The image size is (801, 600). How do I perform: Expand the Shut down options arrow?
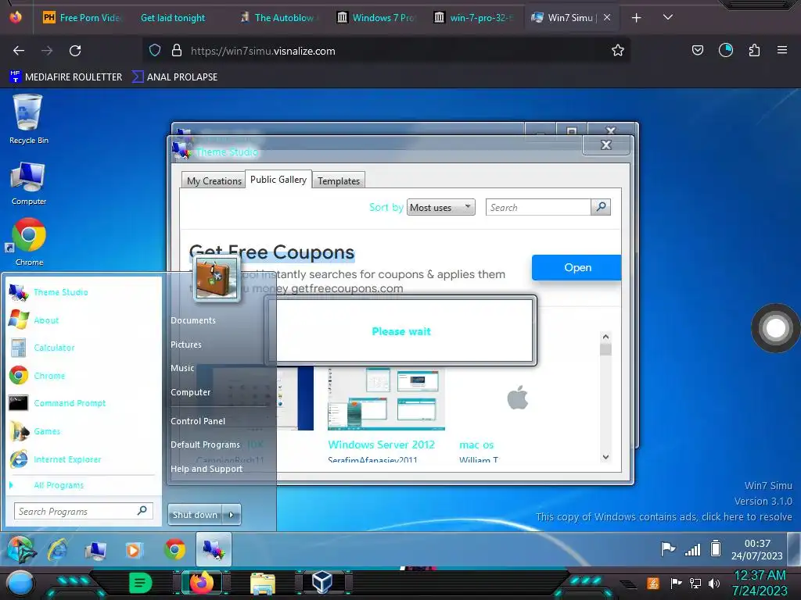(x=232, y=515)
